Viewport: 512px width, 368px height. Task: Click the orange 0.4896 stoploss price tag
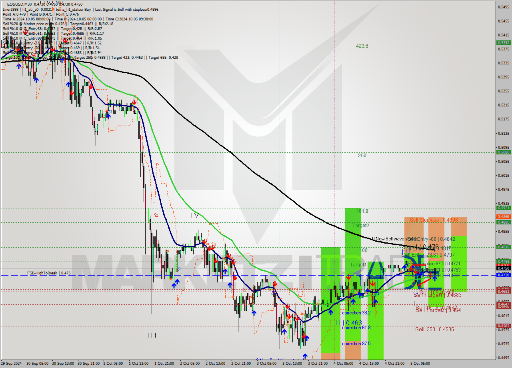coord(503,216)
